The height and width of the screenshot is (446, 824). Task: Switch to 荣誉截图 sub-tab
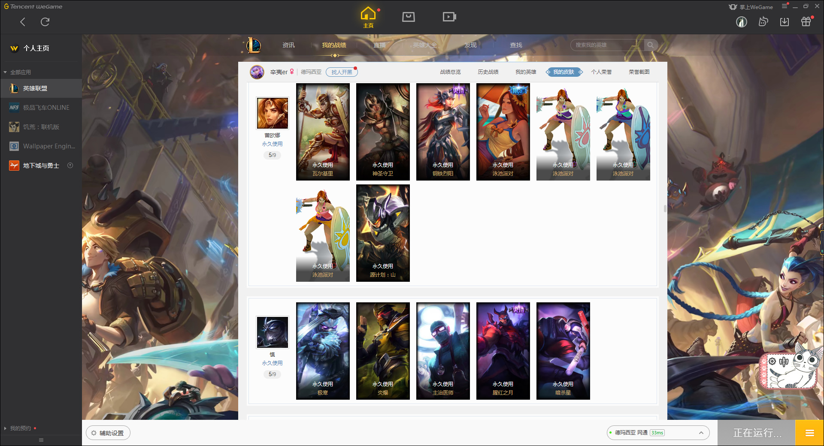point(639,72)
